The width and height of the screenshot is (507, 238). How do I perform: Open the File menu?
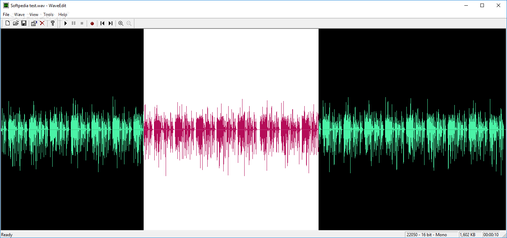6,15
